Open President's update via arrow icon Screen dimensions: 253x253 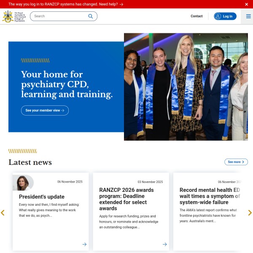(84, 244)
